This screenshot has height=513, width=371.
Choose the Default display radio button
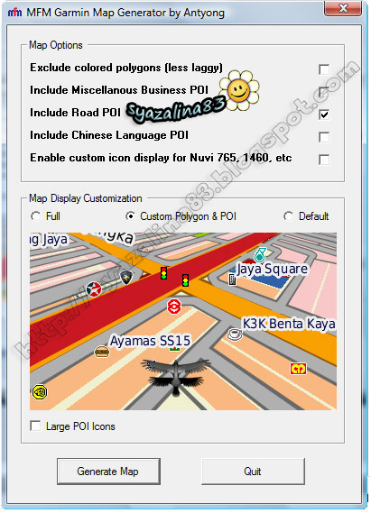tap(288, 216)
